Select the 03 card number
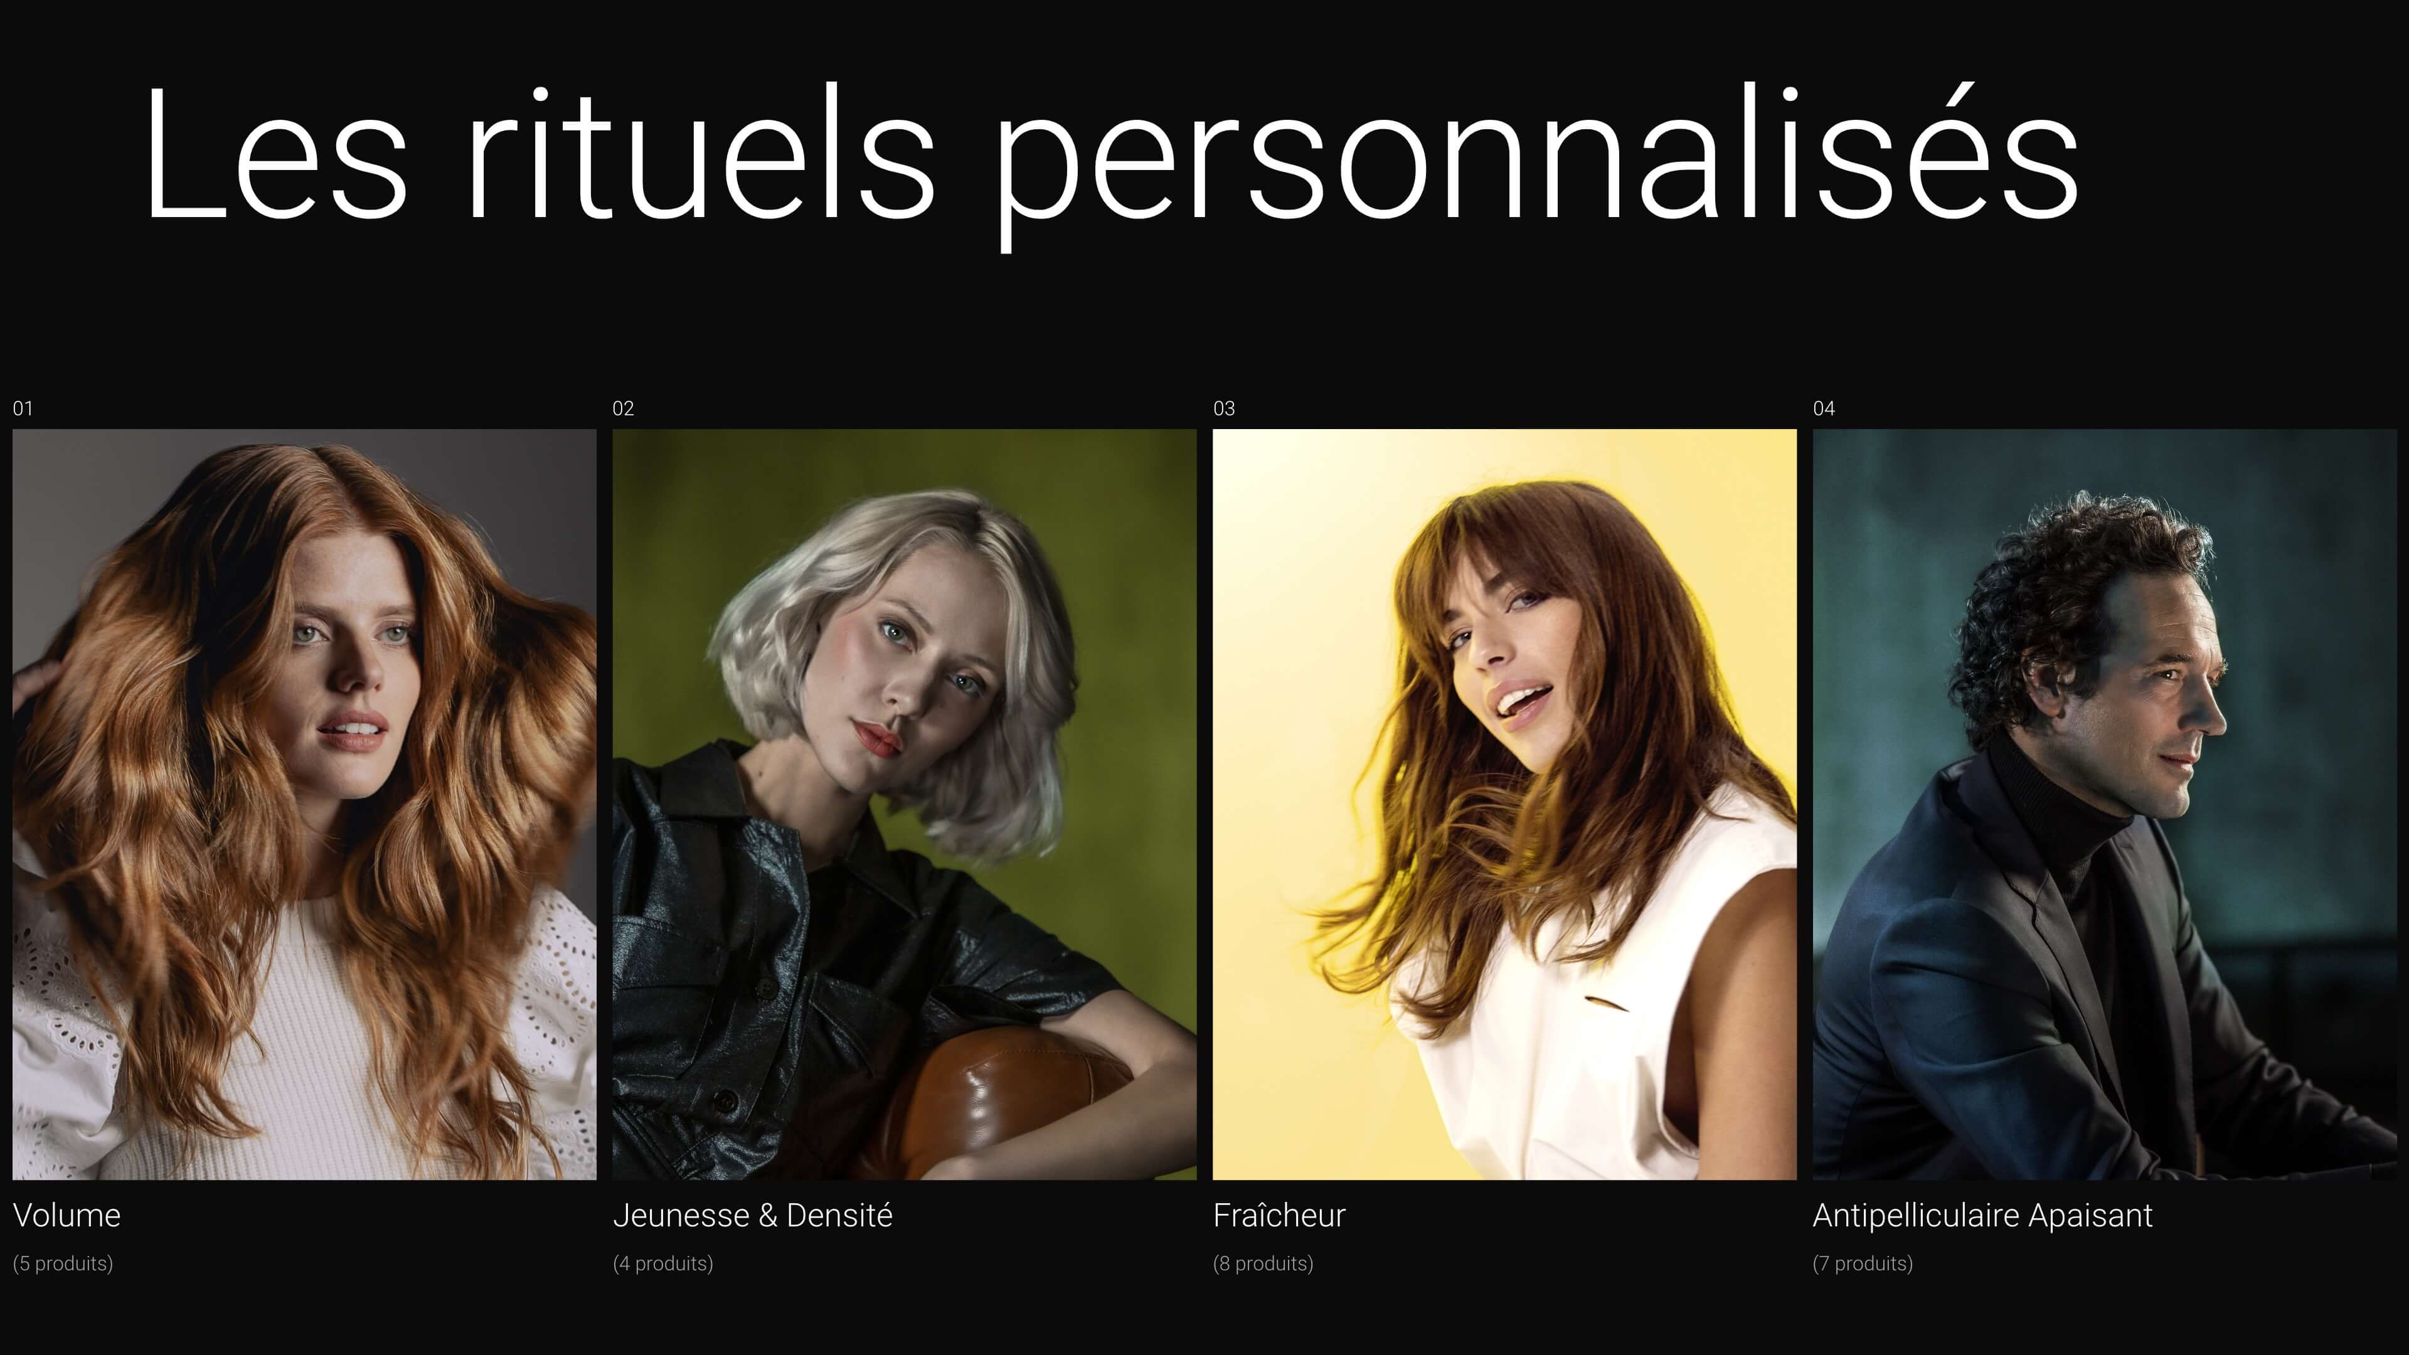 [x=1224, y=408]
